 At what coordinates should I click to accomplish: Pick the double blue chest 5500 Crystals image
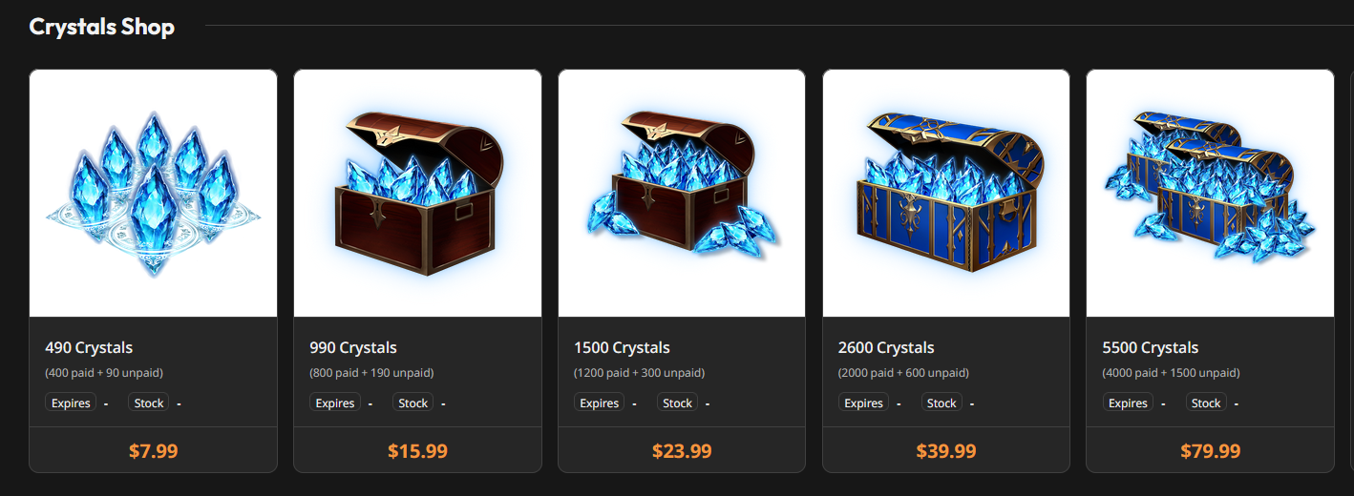pyautogui.click(x=1210, y=194)
